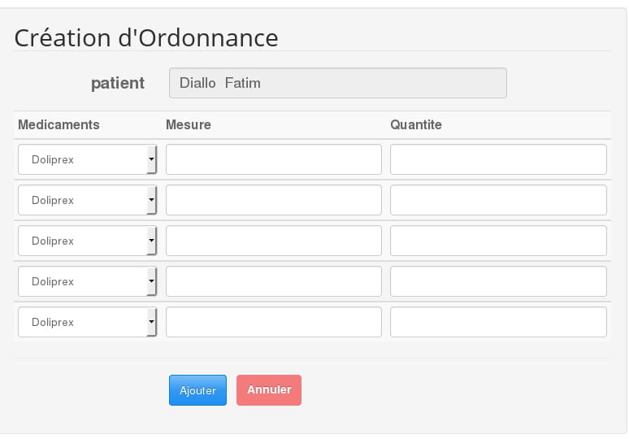Click the red Annuler button
The height and width of the screenshot is (439, 629).
click(x=269, y=390)
